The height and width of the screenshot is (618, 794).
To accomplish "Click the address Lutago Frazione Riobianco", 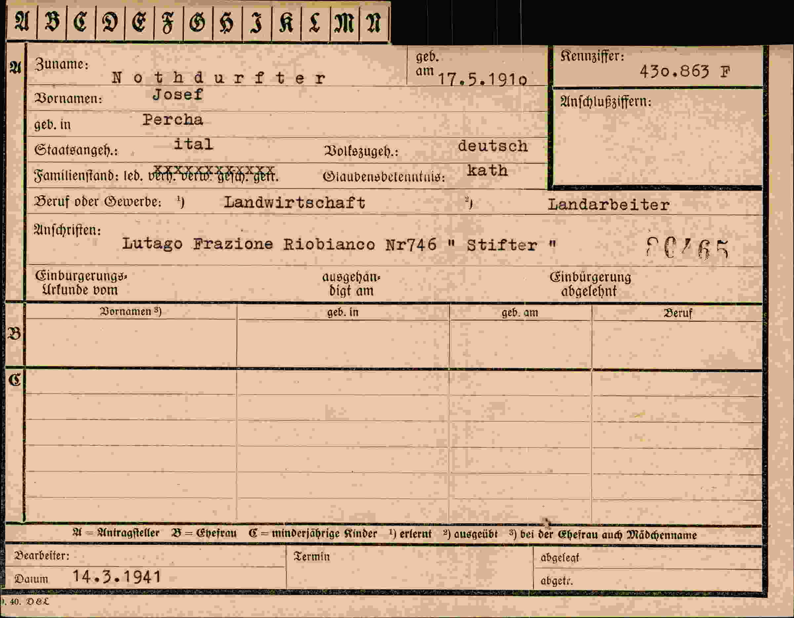I will point(248,244).
